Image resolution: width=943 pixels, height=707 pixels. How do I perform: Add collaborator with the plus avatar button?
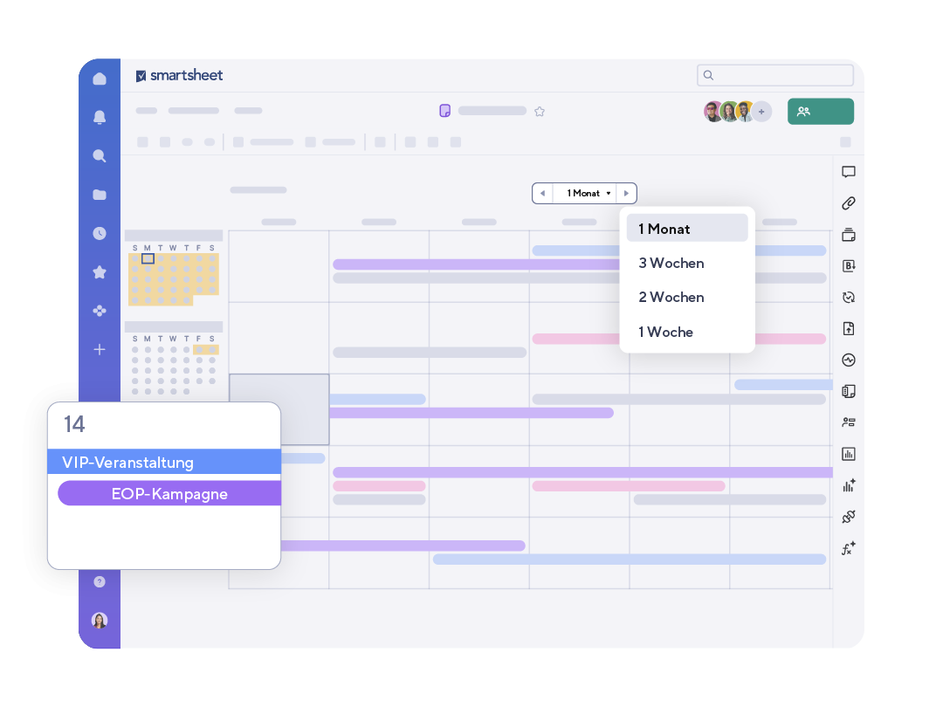(761, 111)
